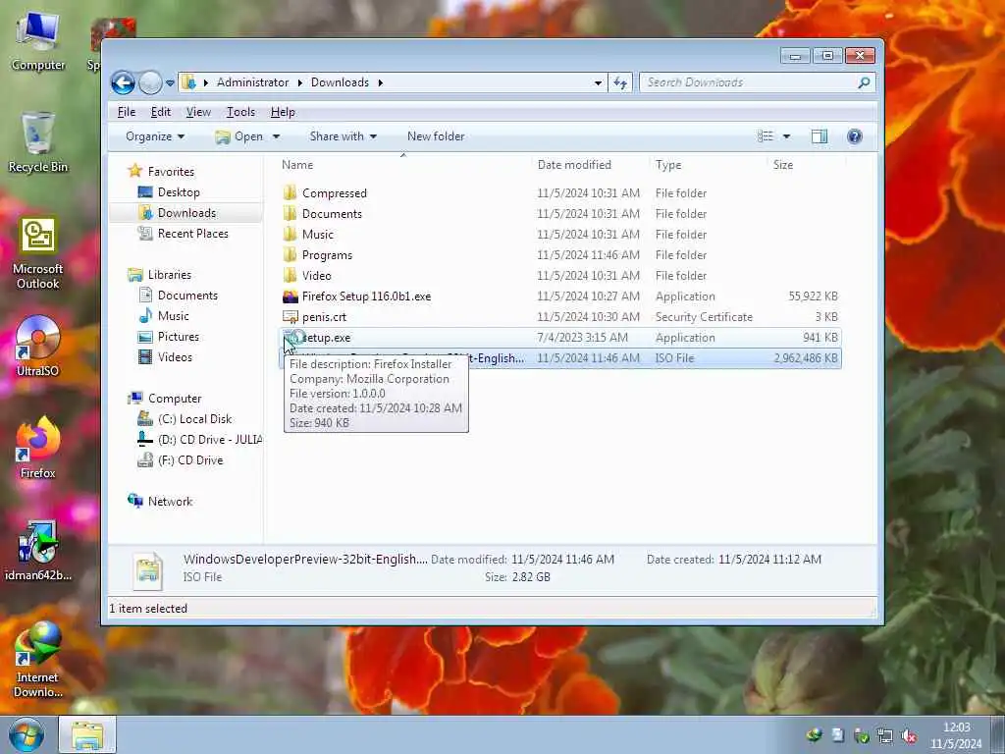Screen dimensions: 1005x754
Task: Select Network in the navigation pane
Action: click(x=170, y=502)
